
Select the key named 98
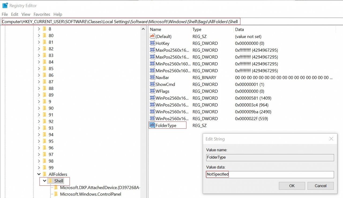click(x=51, y=161)
